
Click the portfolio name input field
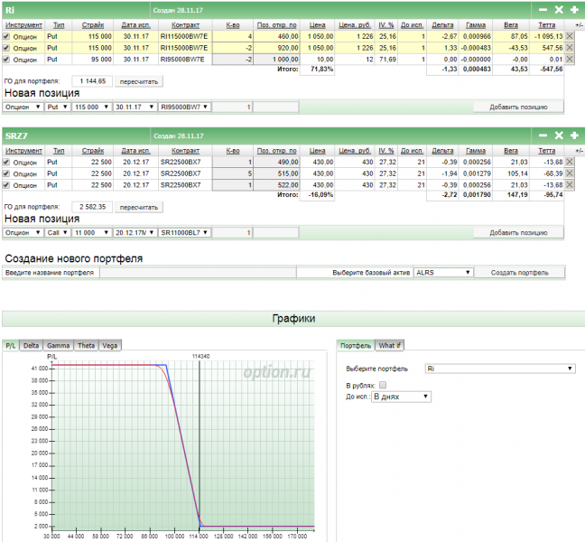197,272
